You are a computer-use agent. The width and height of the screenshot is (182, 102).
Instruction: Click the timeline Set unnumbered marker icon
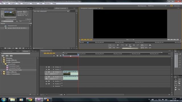(x=61, y=56)
